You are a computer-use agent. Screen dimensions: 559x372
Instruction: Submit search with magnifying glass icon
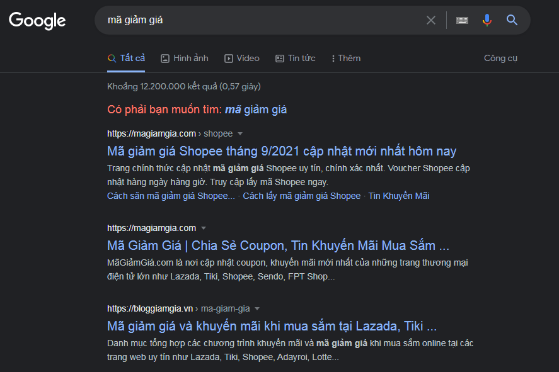tap(512, 20)
